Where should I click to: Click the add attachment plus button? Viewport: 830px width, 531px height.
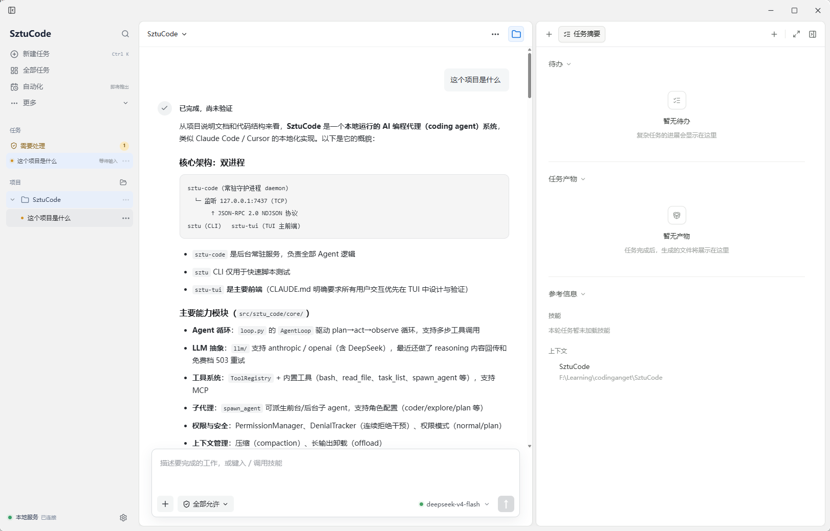point(165,504)
